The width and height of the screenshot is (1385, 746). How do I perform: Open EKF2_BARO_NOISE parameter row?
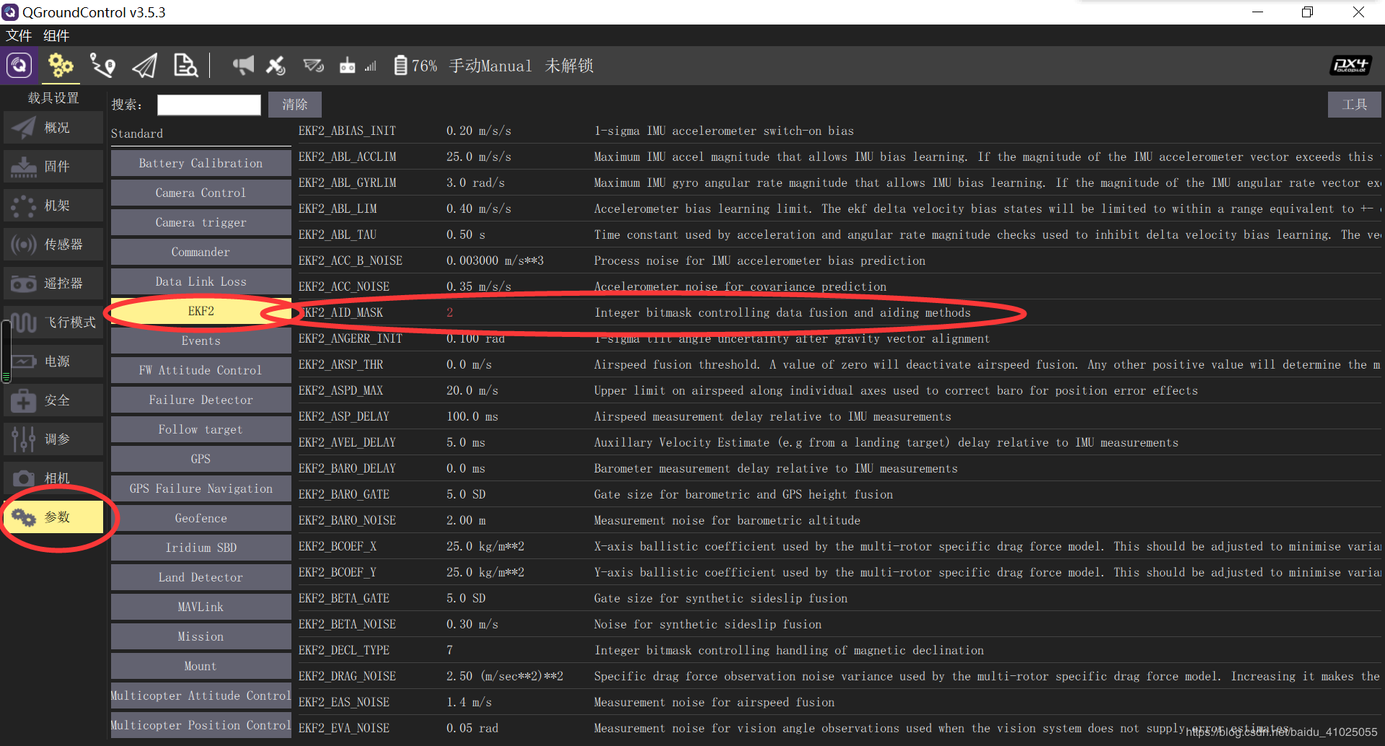pyautogui.click(x=840, y=520)
